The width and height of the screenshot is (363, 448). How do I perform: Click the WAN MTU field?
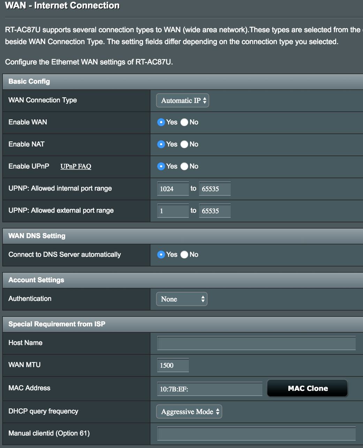coord(173,365)
